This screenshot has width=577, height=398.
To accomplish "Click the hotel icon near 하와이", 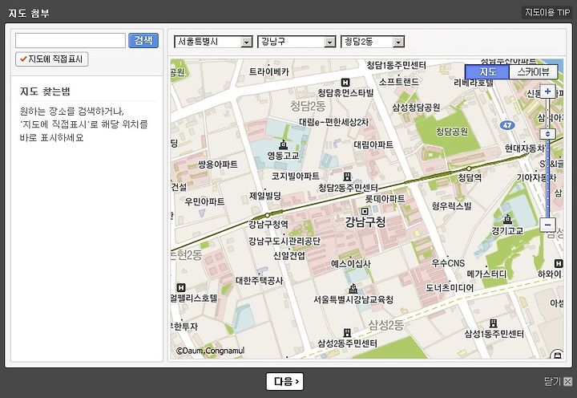I will [559, 263].
